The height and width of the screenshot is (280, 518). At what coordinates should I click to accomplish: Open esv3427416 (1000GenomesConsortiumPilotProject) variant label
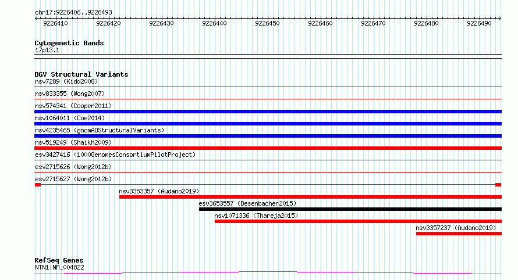tap(115, 155)
